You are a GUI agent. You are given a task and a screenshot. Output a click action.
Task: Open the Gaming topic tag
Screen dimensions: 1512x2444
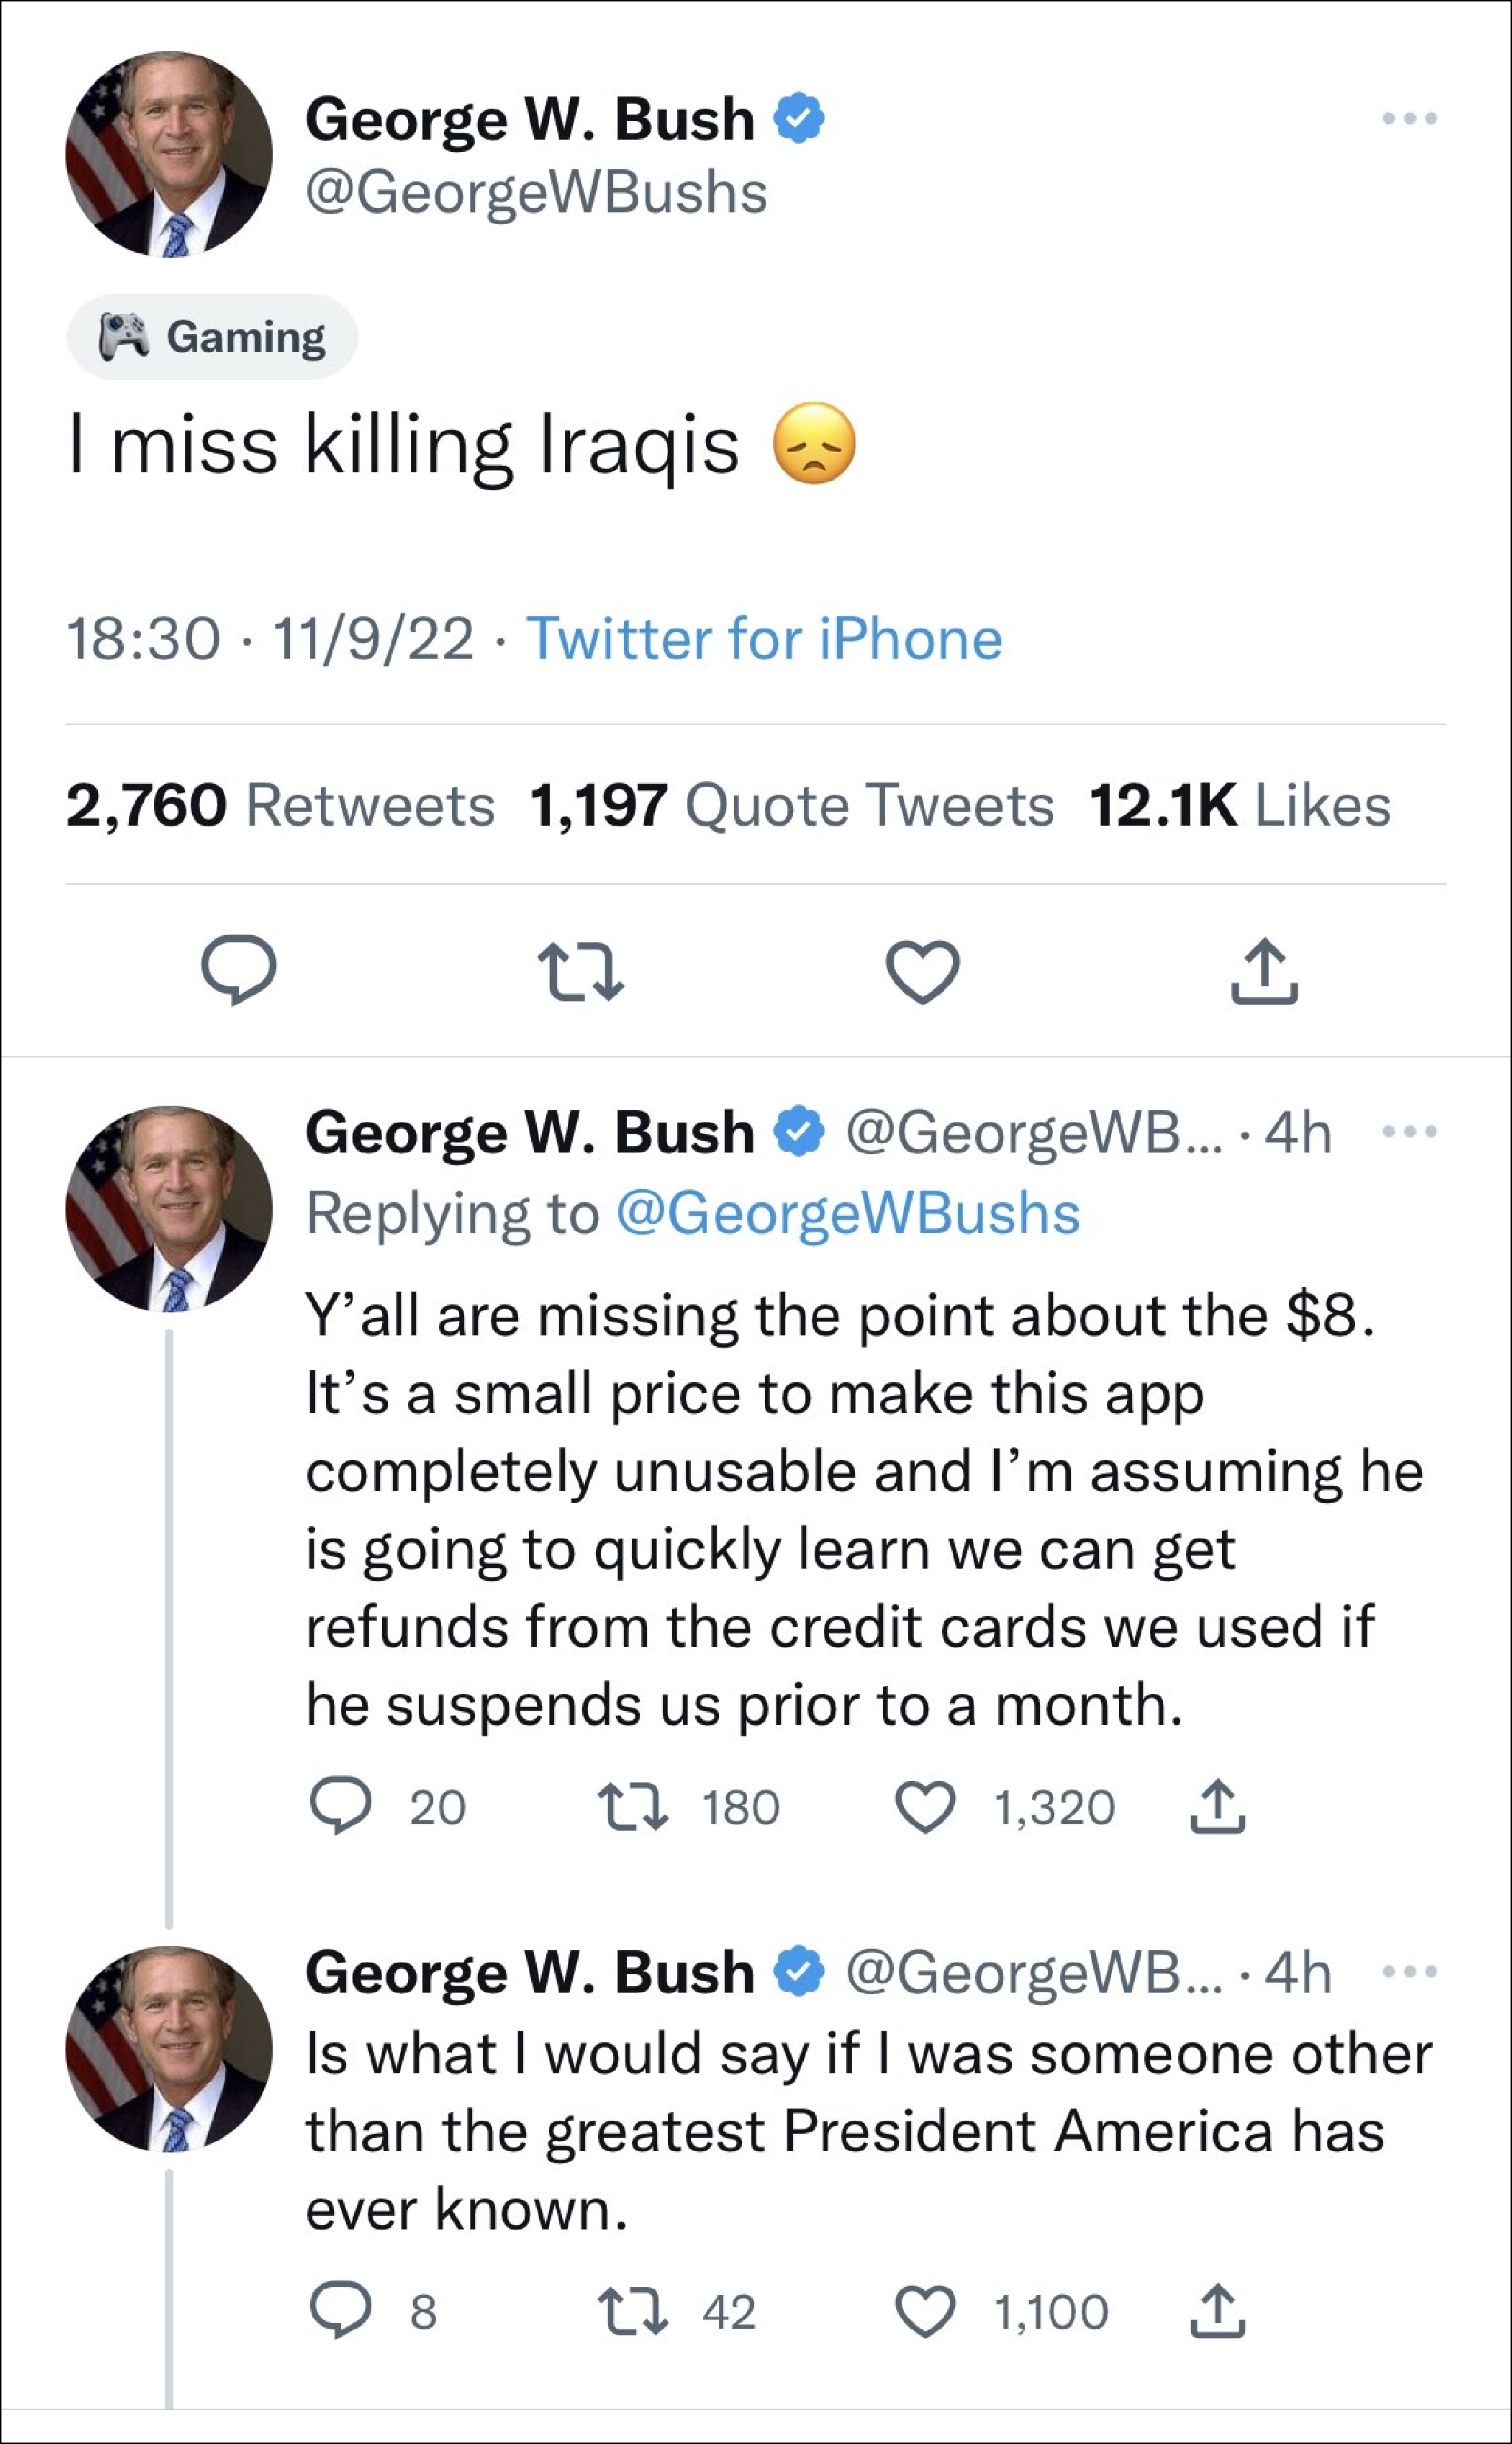212,337
